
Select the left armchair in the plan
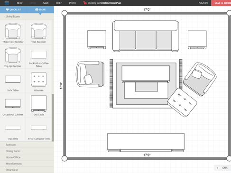click(90, 74)
